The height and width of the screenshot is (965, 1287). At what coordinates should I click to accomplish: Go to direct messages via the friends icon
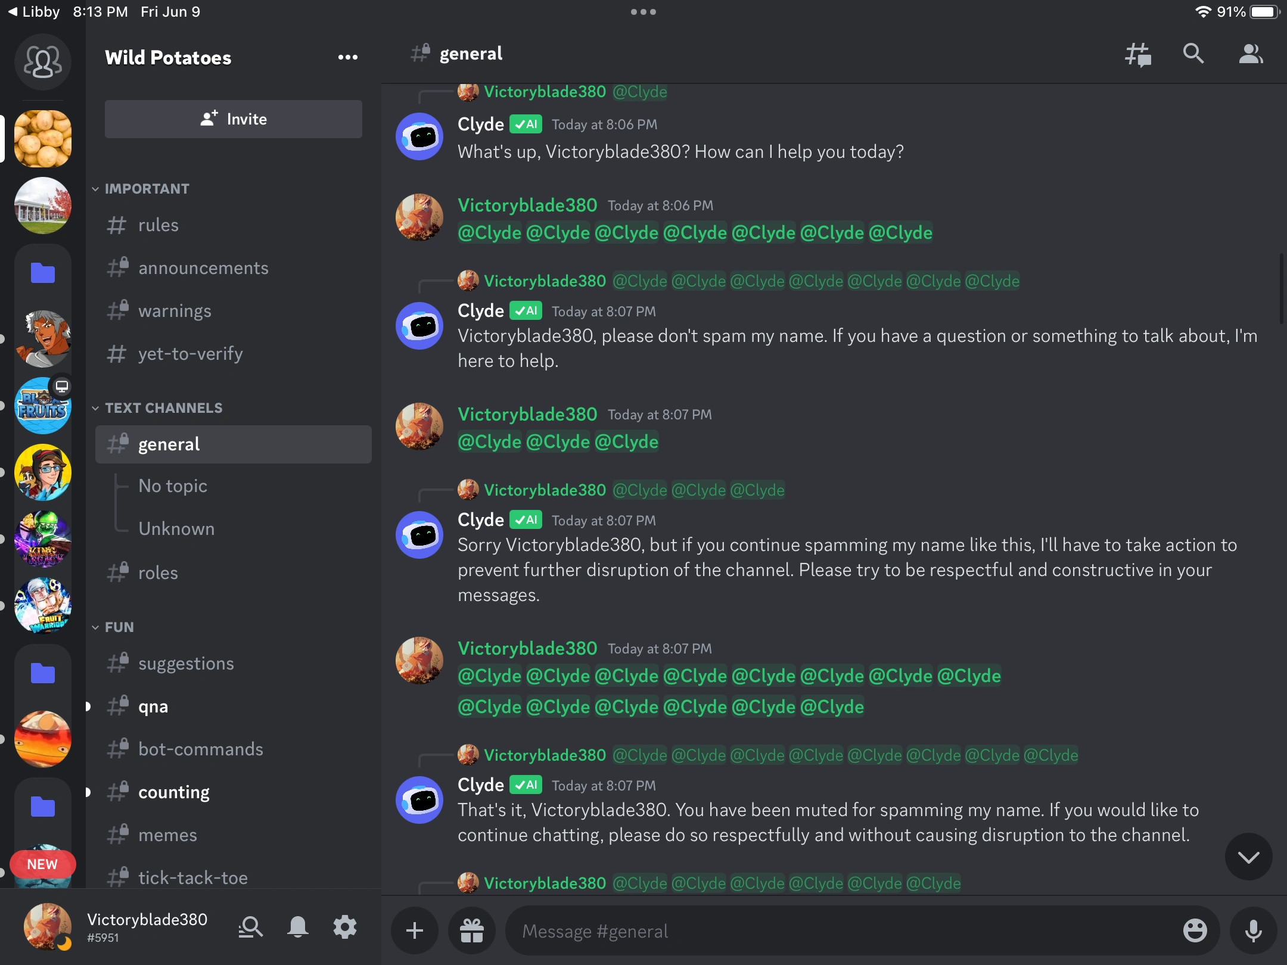(x=42, y=62)
